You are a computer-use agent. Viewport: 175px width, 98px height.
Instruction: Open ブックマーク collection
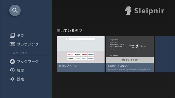(28, 62)
